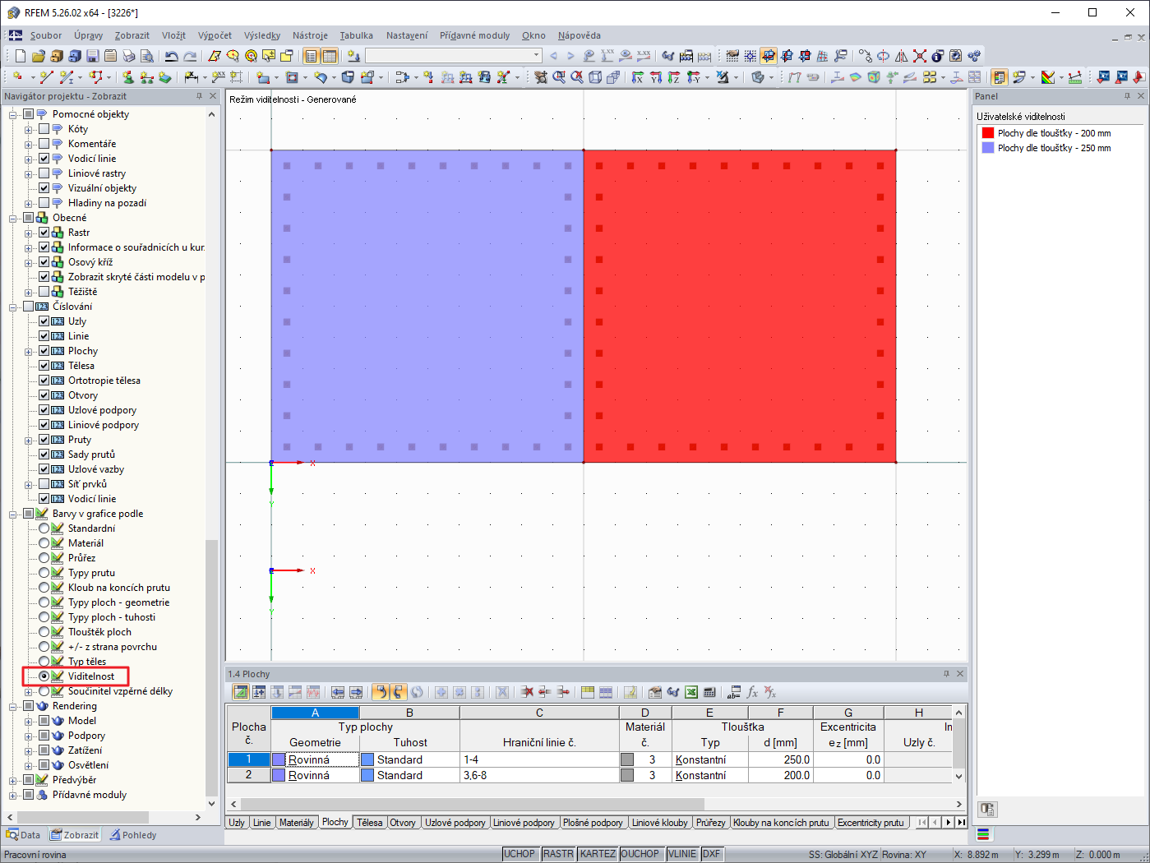Click the view in Y direction icon
The image size is (1150, 863).
(656, 77)
